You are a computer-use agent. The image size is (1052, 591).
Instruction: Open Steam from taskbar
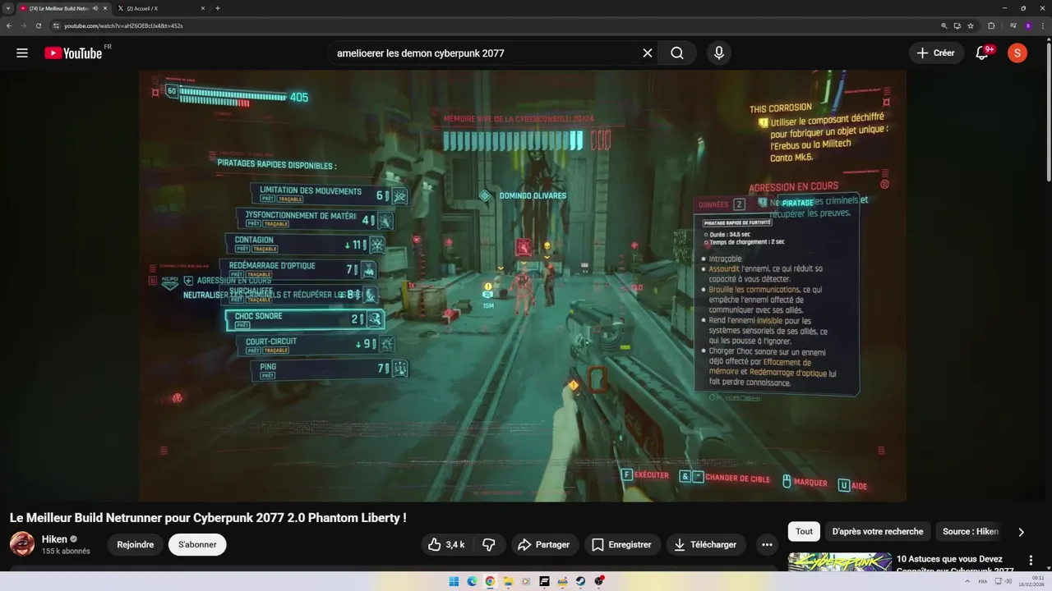pos(580,581)
